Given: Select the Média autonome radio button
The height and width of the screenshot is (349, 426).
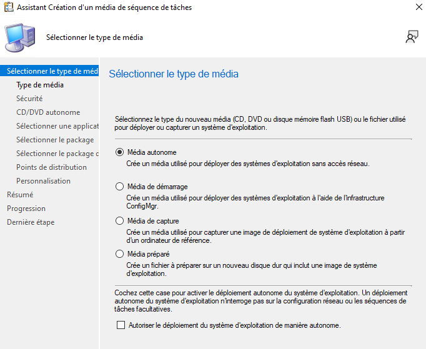Looking at the screenshot, I should pos(120,152).
